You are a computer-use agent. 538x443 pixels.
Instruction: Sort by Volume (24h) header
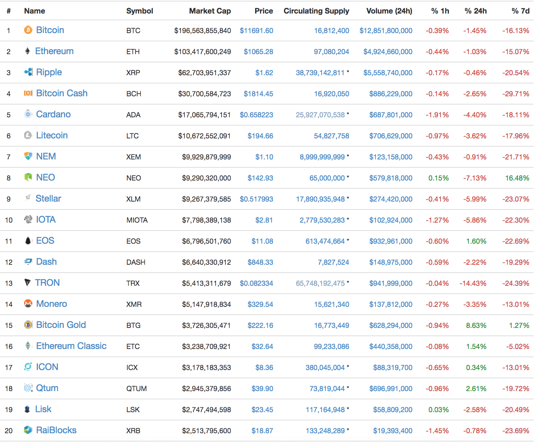[x=389, y=11]
